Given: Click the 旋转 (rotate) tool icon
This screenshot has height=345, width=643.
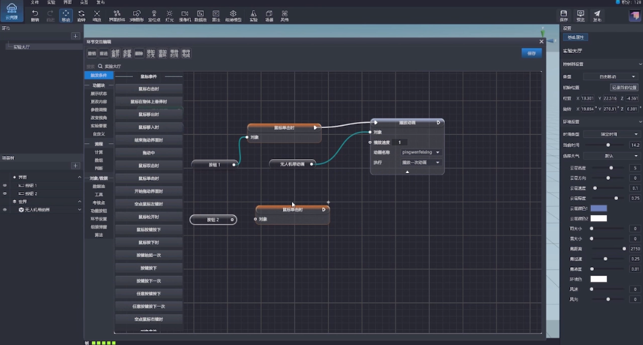Looking at the screenshot, I should point(81,15).
